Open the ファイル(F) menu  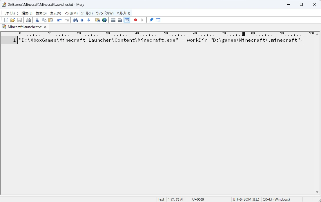tap(11, 13)
